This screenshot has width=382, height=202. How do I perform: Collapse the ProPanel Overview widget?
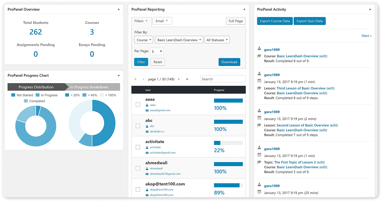click(x=119, y=9)
